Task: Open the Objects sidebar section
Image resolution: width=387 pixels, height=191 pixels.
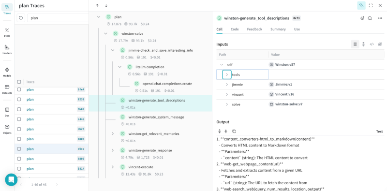Action: 7,129
